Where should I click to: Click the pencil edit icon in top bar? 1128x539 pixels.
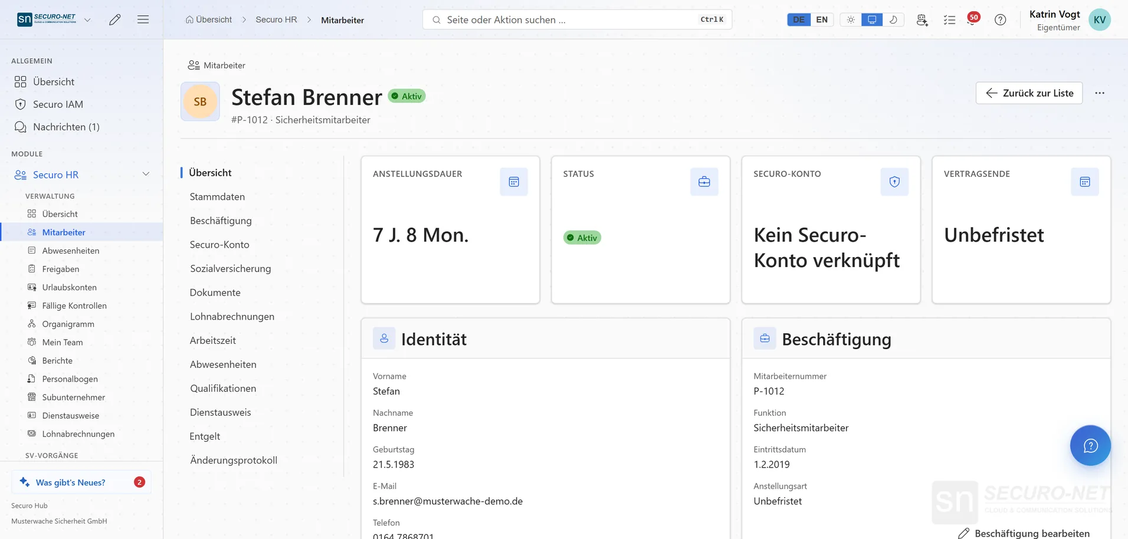tap(115, 19)
